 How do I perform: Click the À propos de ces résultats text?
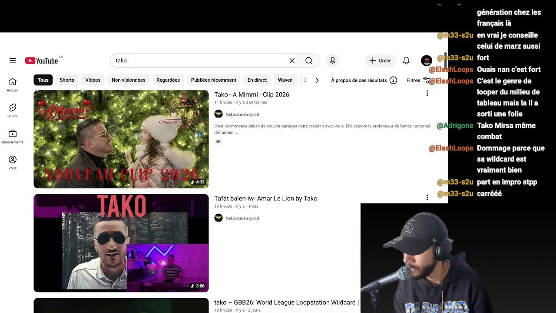coord(359,80)
